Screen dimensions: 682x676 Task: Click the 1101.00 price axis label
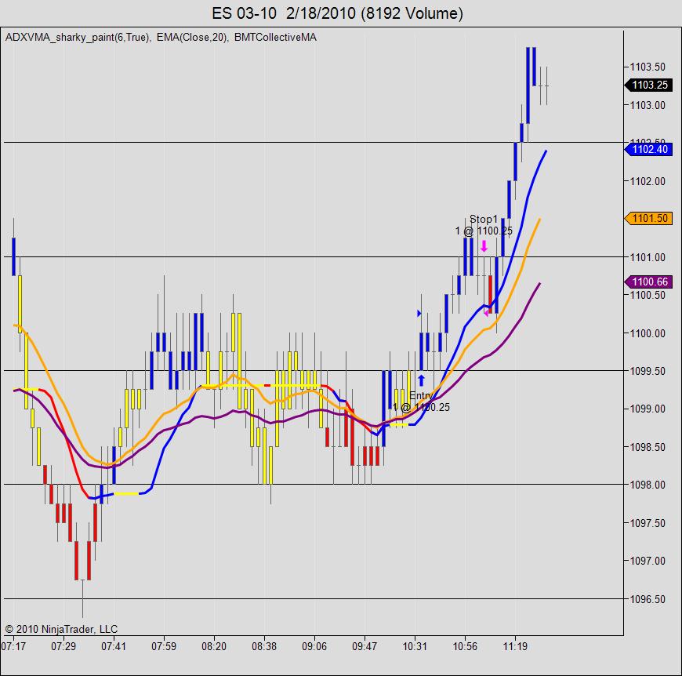[x=648, y=257]
